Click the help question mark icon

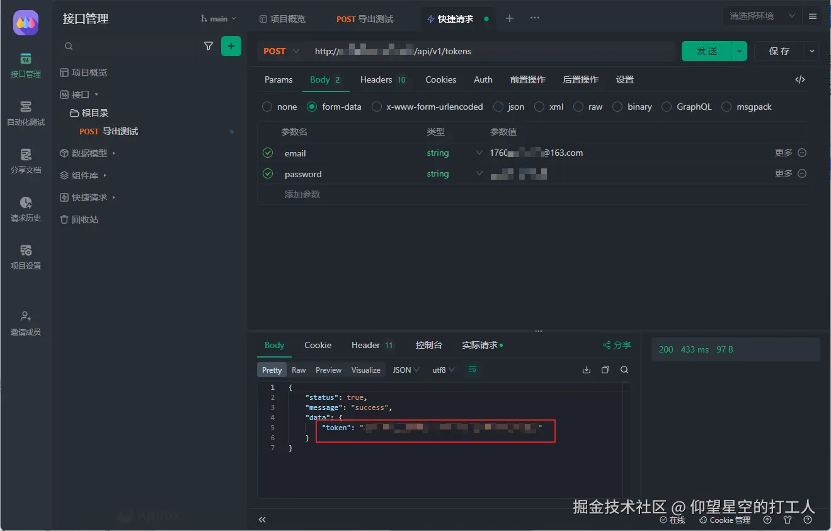tap(808, 520)
